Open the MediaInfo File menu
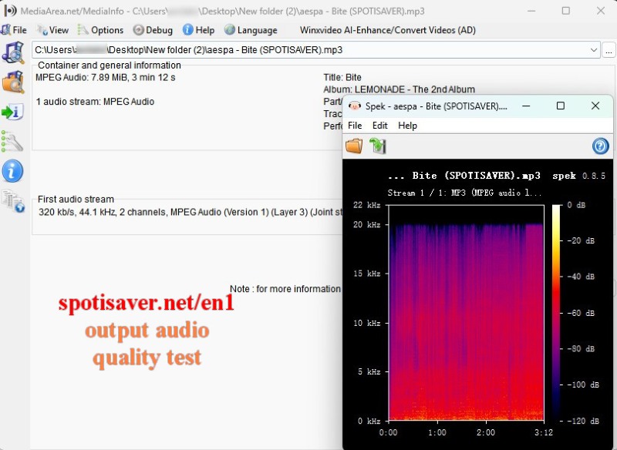Viewport: 617px width, 450px height. pos(14,30)
